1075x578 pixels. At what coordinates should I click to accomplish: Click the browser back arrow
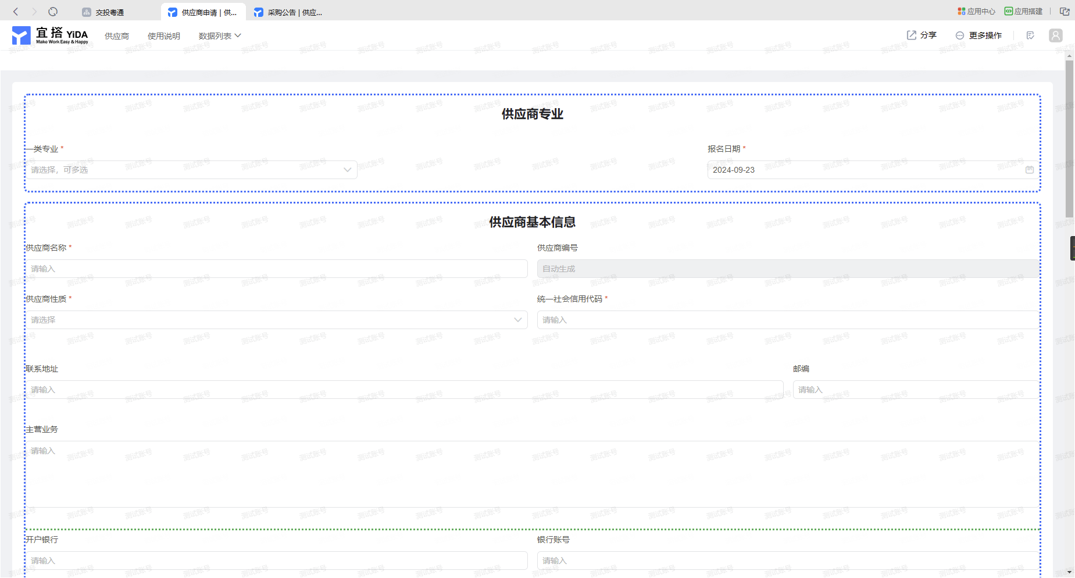(16, 12)
